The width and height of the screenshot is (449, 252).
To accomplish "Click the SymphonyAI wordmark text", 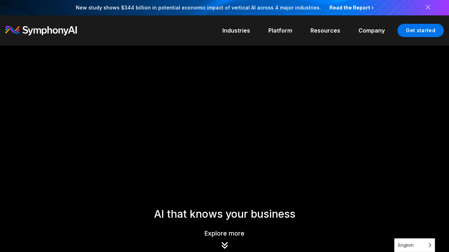I will click(50, 30).
